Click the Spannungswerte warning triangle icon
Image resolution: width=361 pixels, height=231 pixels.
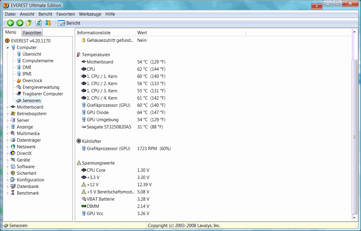79,163
